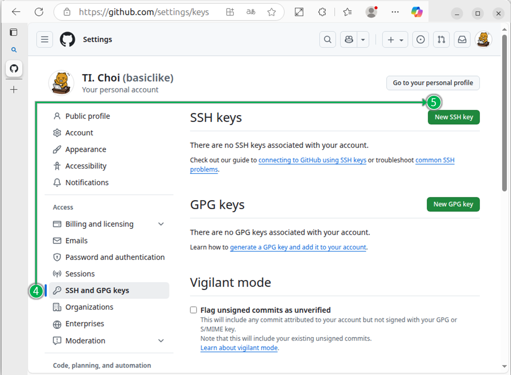Open Organizations settings
Image resolution: width=511 pixels, height=375 pixels.
pos(109,307)
